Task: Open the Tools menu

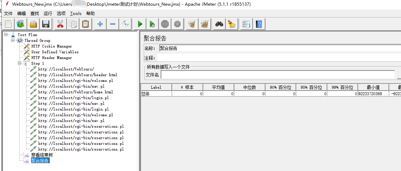Action: click(x=76, y=14)
